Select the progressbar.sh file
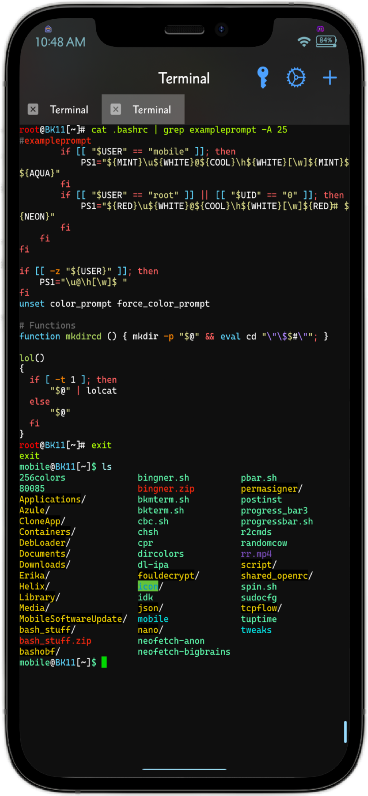The height and width of the screenshot is (796, 368). click(277, 521)
